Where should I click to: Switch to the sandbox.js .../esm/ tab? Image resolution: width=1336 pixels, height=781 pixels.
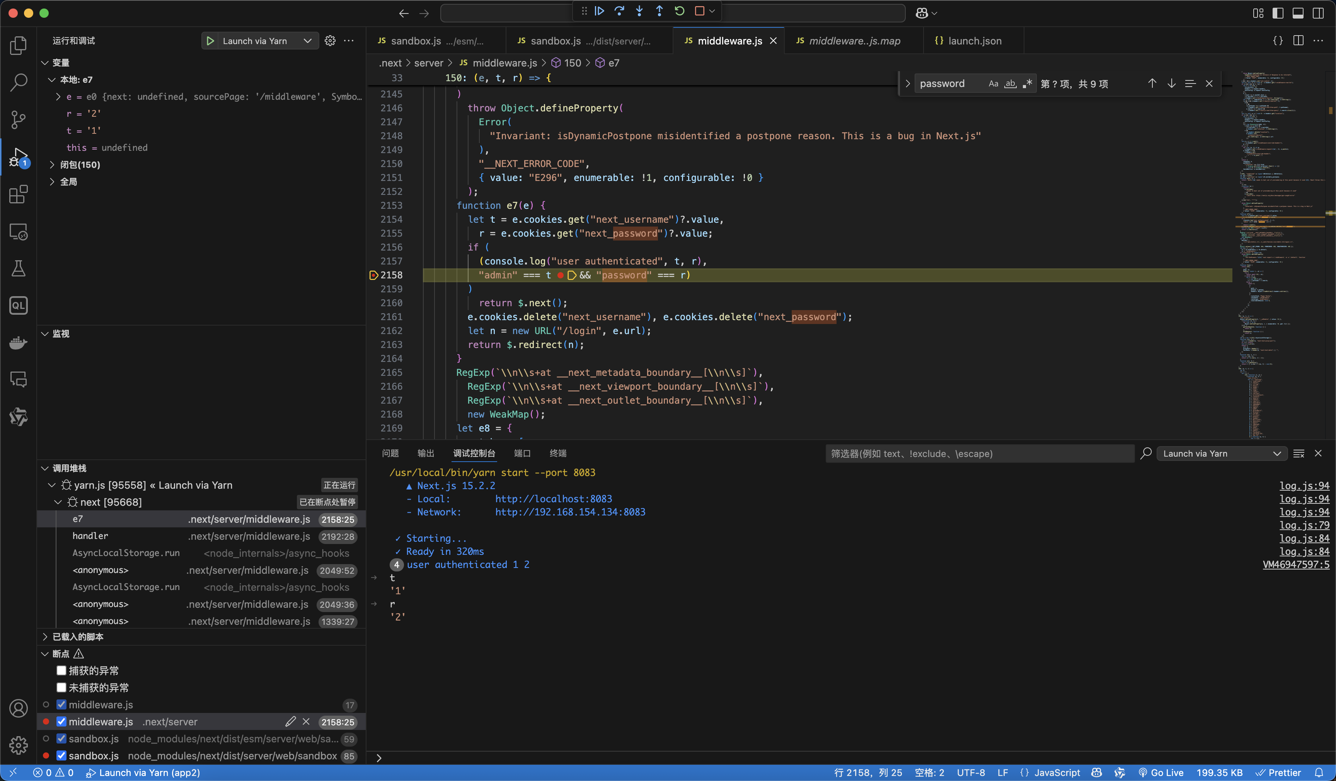tap(436, 41)
